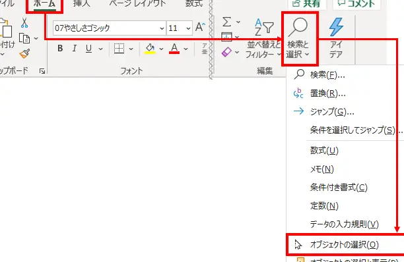Click the Fill down icon

[226, 37]
